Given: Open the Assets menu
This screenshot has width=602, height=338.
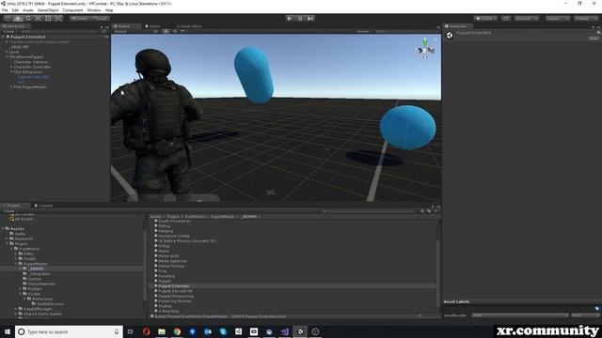Looking at the screenshot, I should point(28,10).
